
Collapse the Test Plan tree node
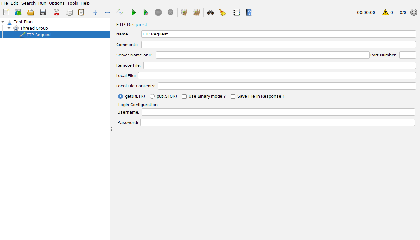click(x=3, y=22)
